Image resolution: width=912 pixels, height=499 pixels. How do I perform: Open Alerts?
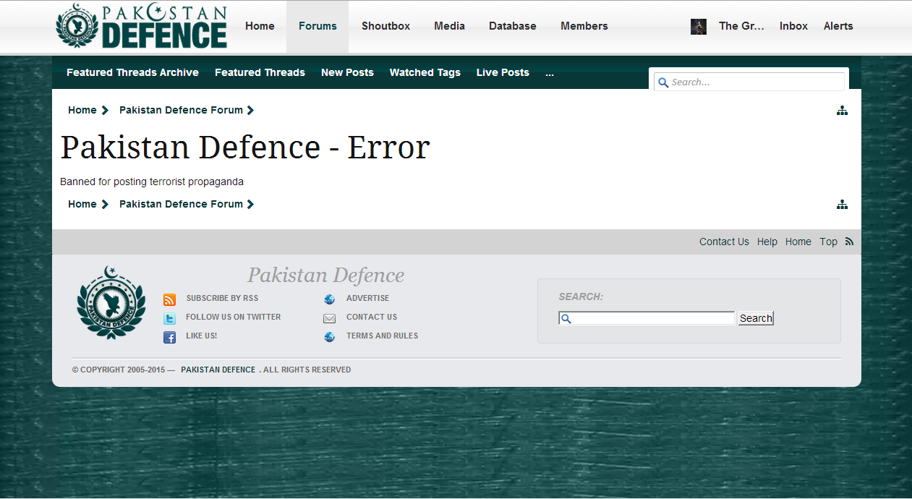coord(838,26)
